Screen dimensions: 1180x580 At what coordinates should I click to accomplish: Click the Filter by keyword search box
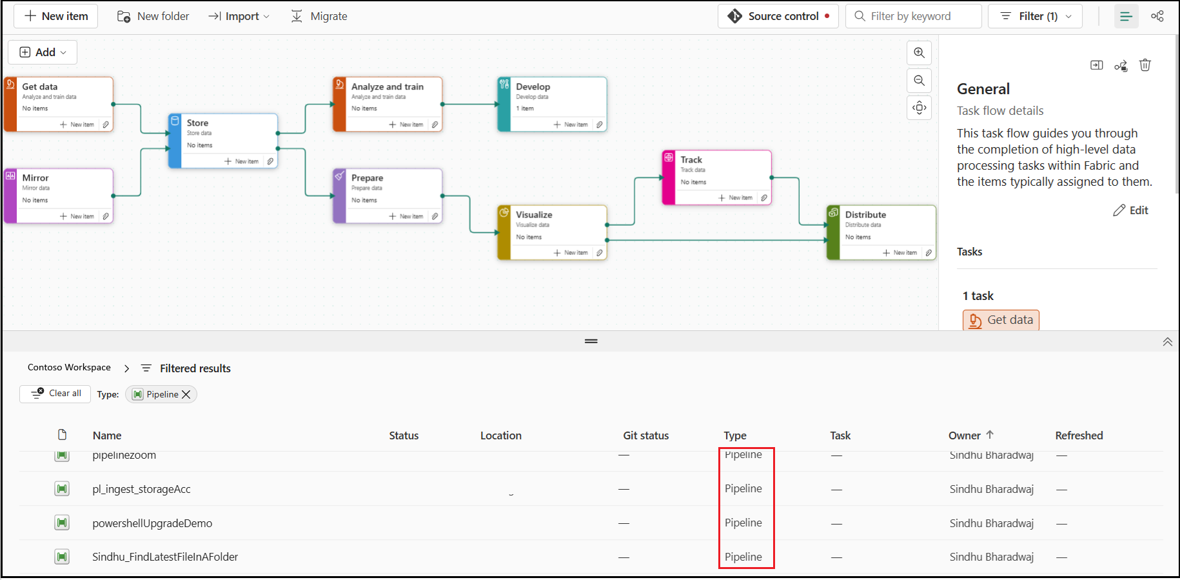[x=916, y=16]
